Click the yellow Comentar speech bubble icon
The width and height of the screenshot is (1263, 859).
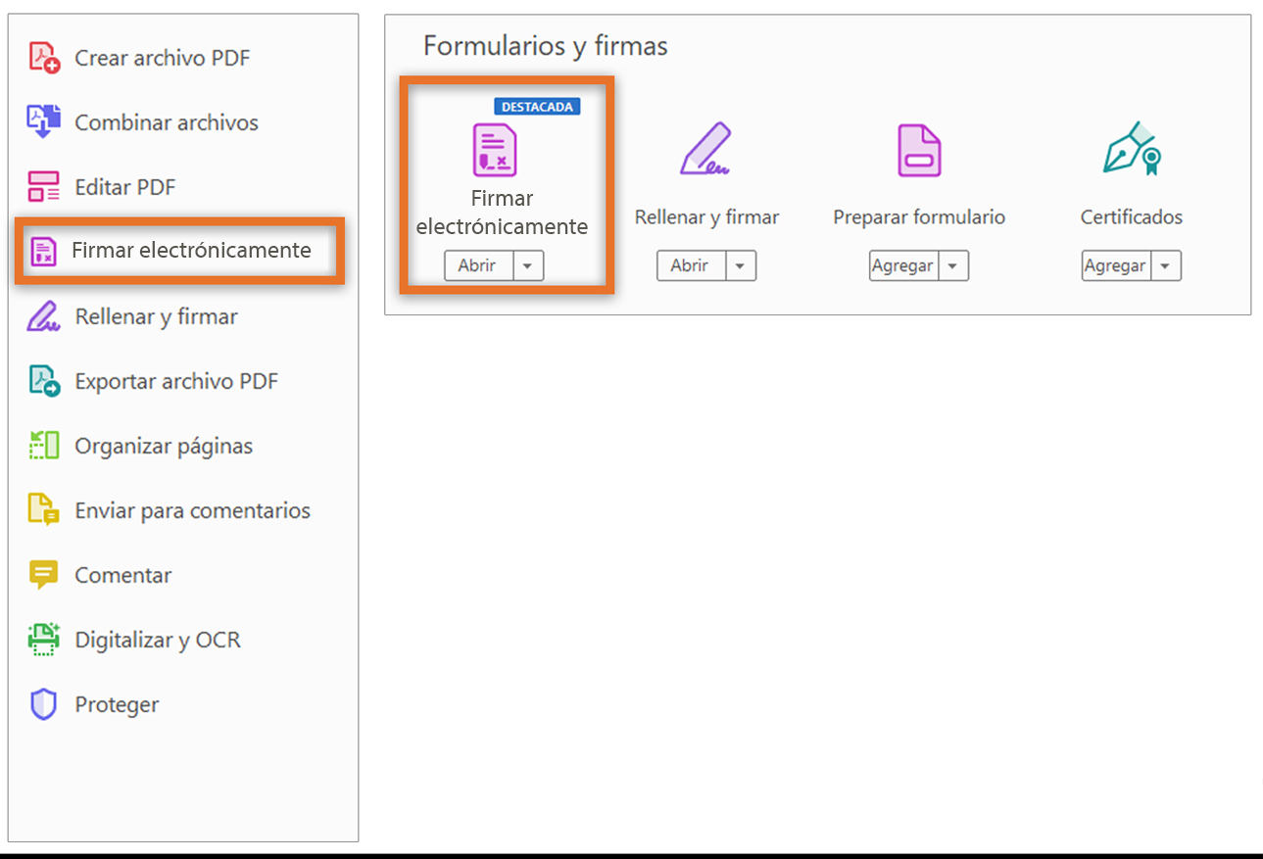[x=44, y=575]
